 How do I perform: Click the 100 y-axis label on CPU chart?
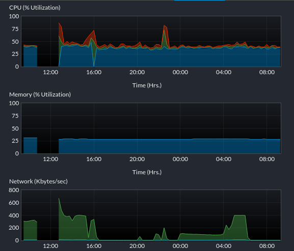click(14, 16)
